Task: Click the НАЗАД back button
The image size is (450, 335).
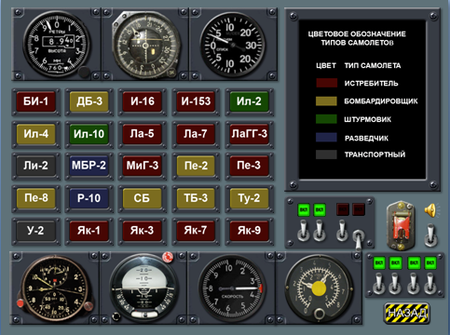Action: [407, 313]
